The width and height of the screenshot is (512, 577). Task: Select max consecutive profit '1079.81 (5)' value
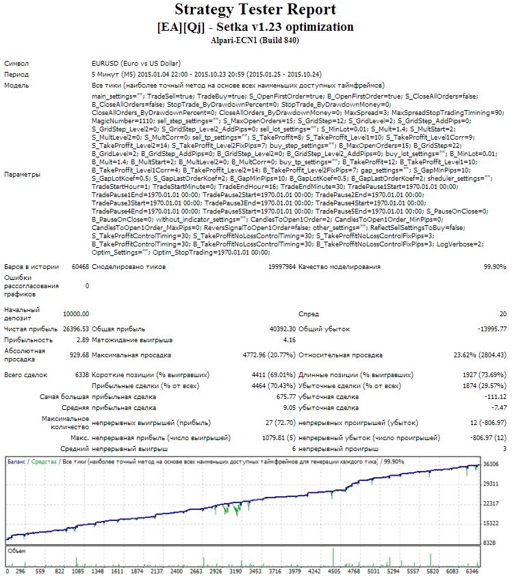click(x=279, y=438)
